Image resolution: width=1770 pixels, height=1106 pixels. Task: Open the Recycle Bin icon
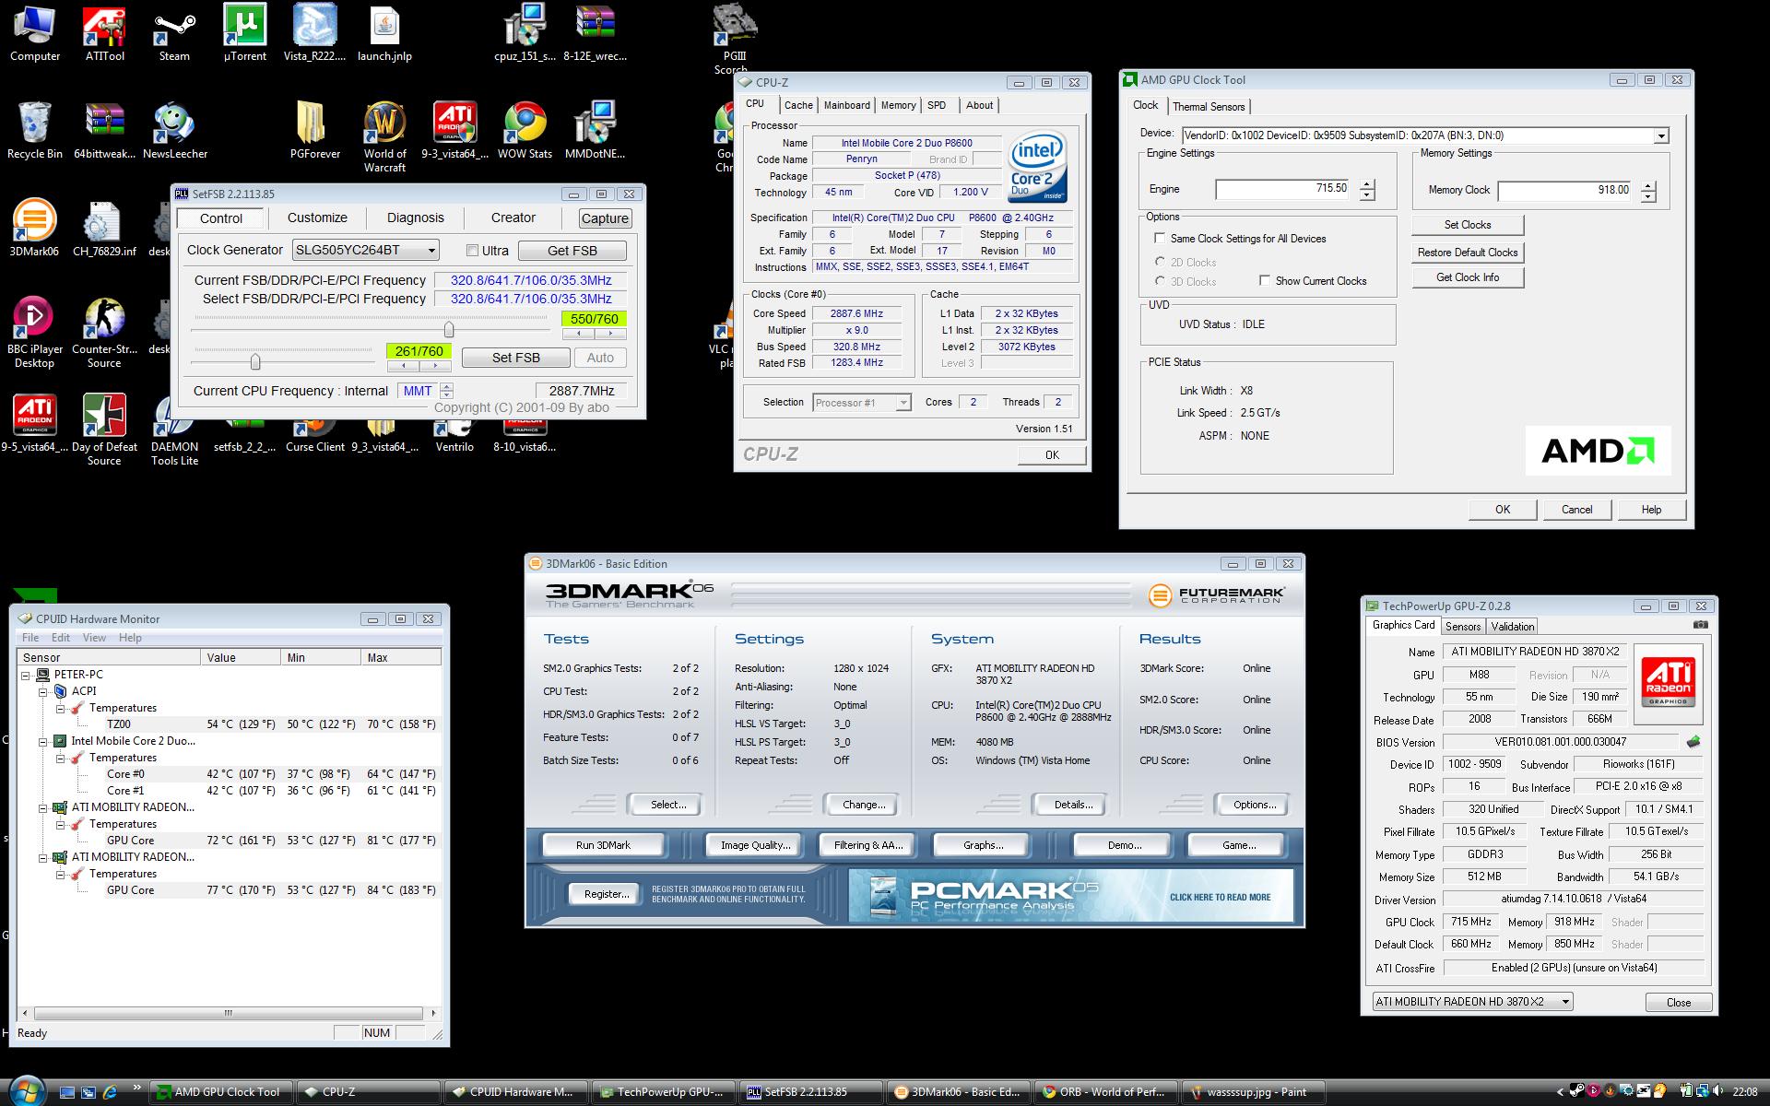coord(34,131)
